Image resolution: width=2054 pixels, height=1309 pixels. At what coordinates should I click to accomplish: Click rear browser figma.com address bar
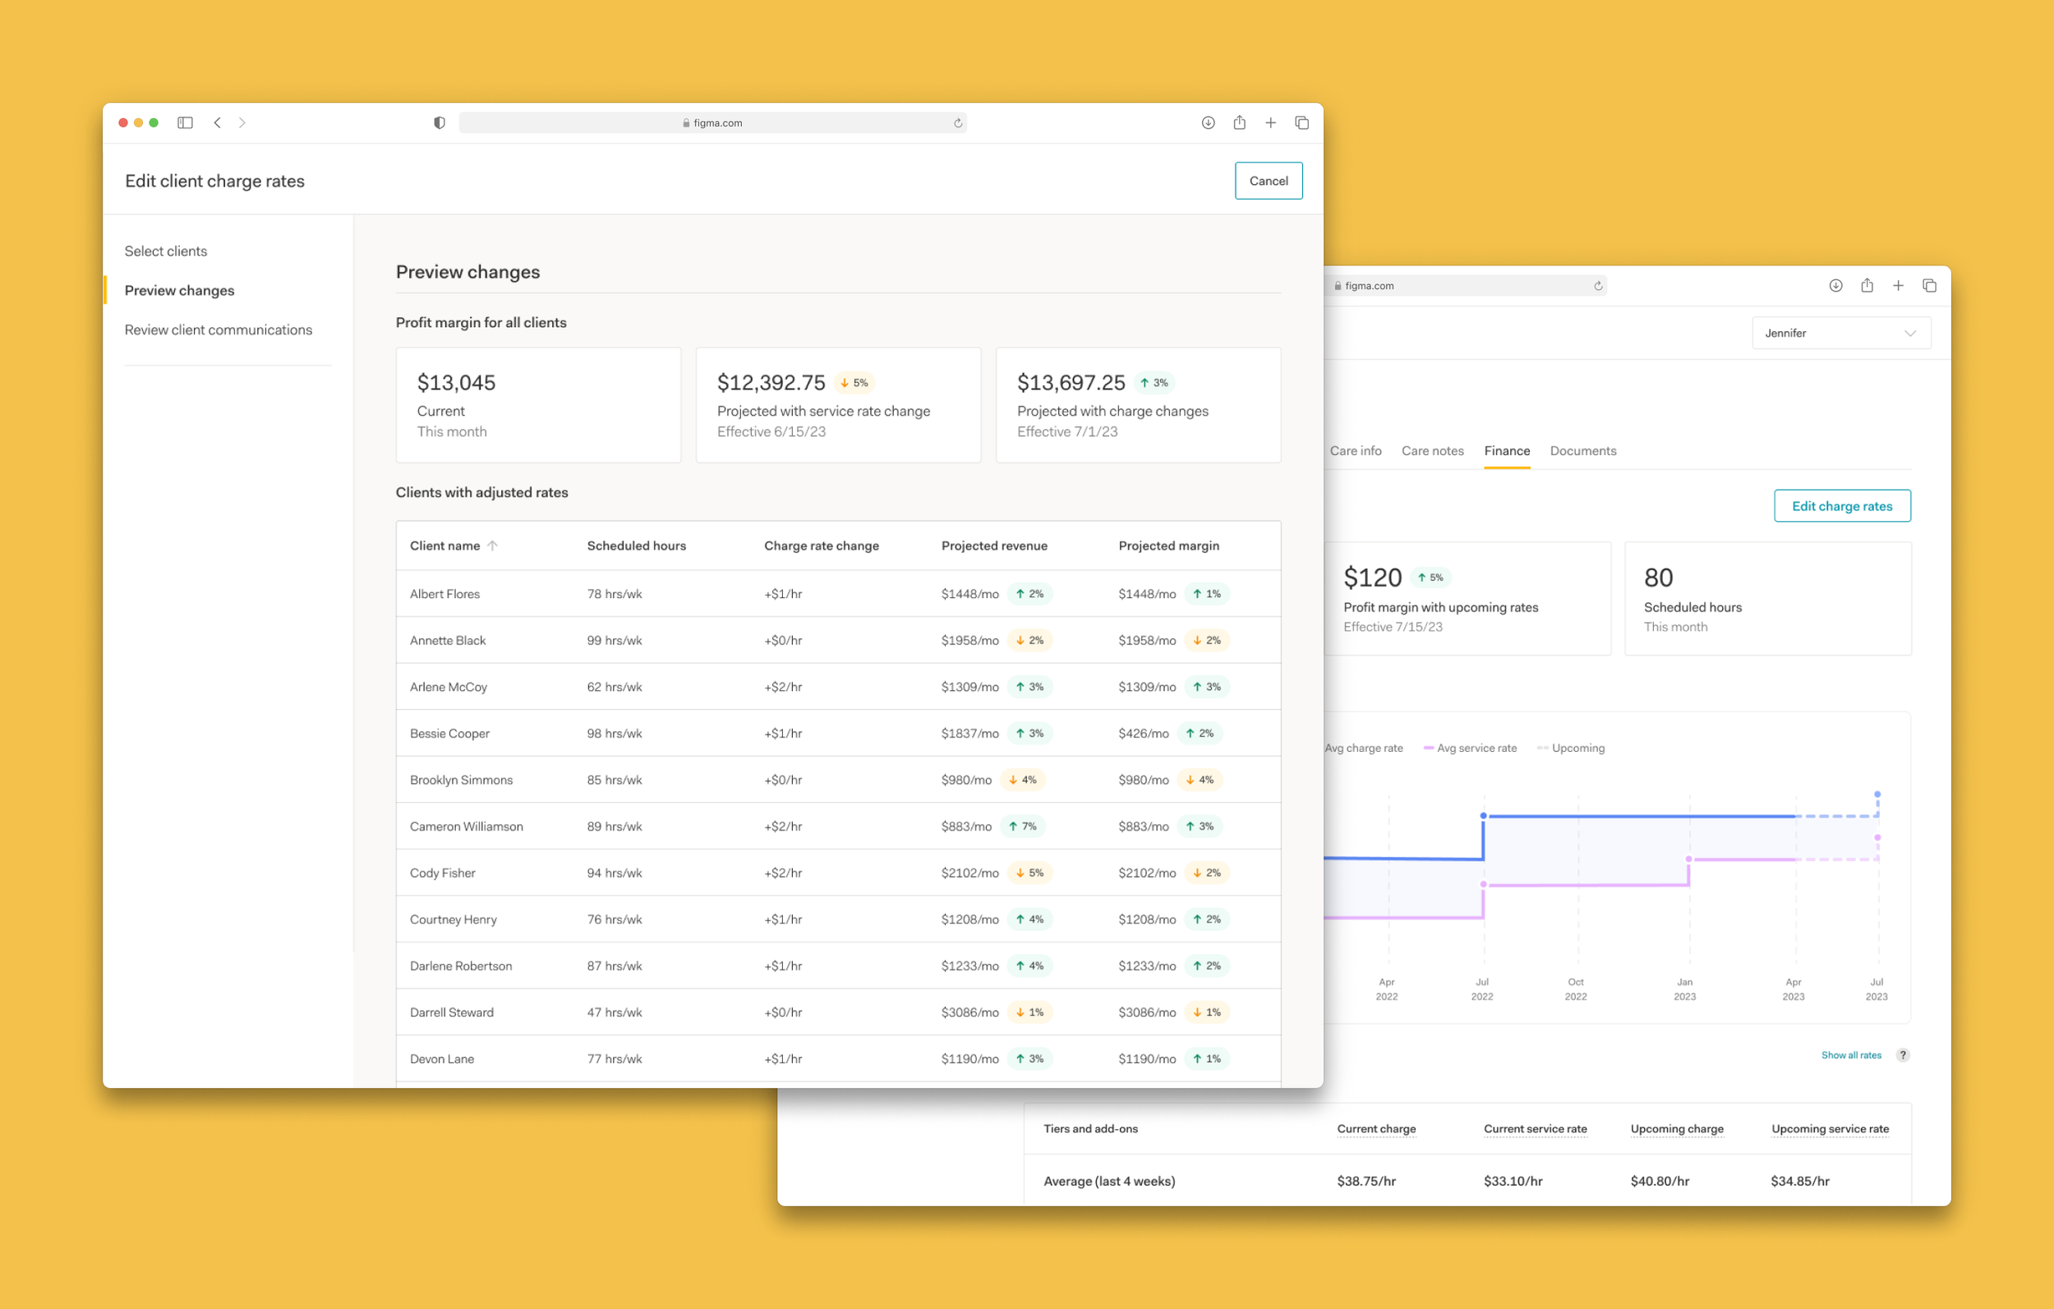[1466, 286]
